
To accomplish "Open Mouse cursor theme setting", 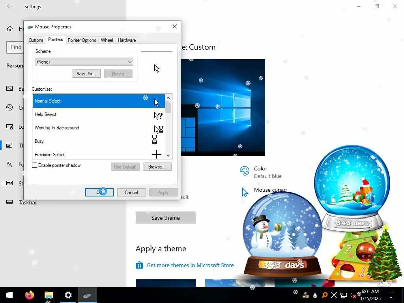I will [264, 191].
